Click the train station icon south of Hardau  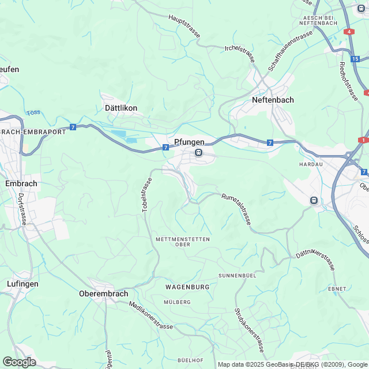point(314,201)
